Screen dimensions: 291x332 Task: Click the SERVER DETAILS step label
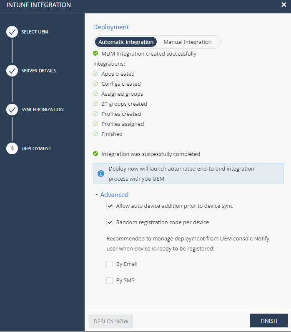click(39, 71)
